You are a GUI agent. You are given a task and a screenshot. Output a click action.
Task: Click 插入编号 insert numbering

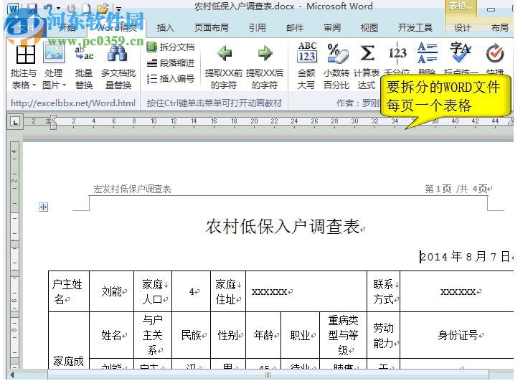pyautogui.click(x=171, y=78)
